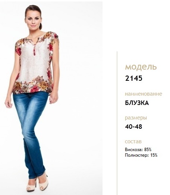Click the yellow flower on the blouse hem

pos(43,86)
